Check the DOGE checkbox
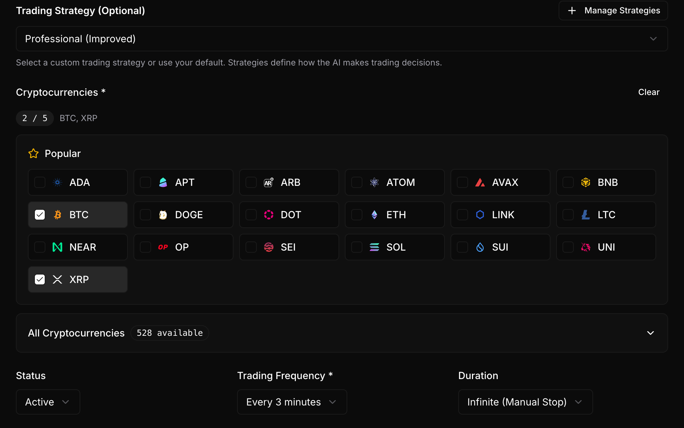 (145, 214)
